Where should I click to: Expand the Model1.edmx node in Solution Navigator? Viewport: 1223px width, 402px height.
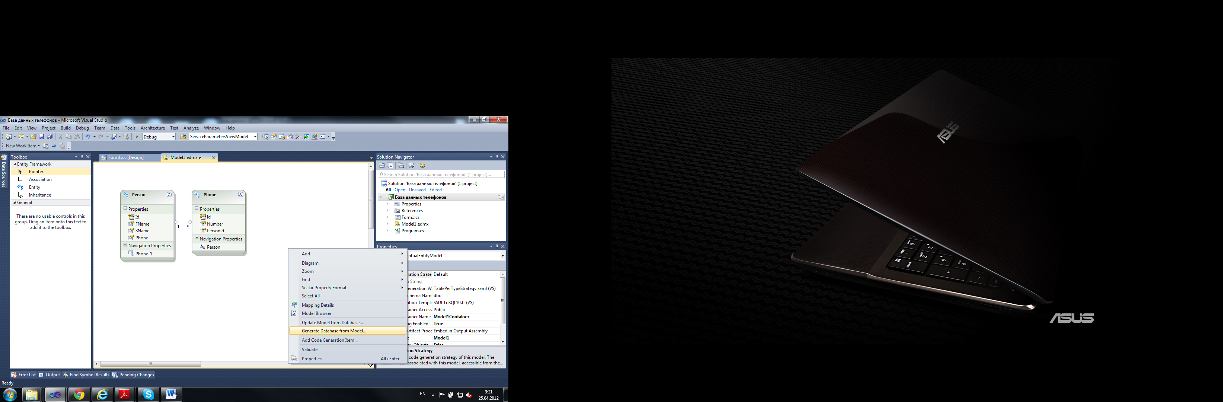[387, 224]
